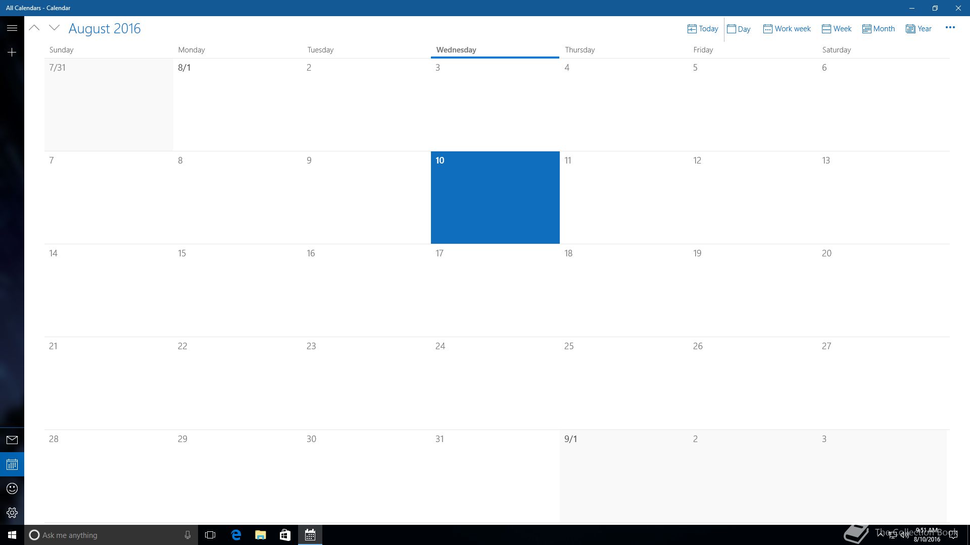Switch to Work week view
The height and width of the screenshot is (545, 970).
787,29
